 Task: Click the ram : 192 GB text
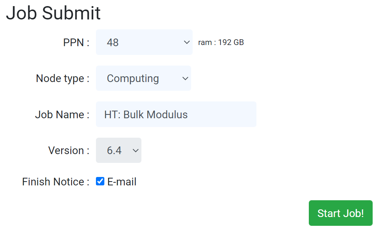tap(221, 42)
